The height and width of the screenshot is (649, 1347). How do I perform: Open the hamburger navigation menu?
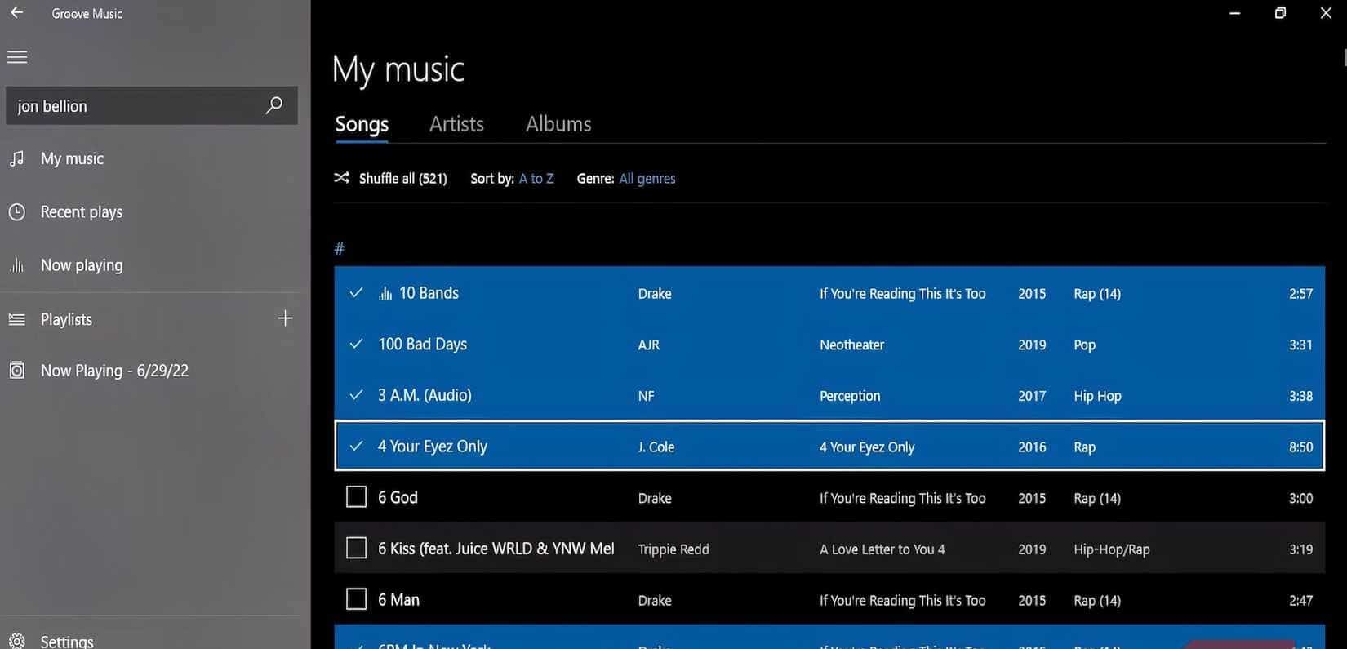tap(17, 57)
